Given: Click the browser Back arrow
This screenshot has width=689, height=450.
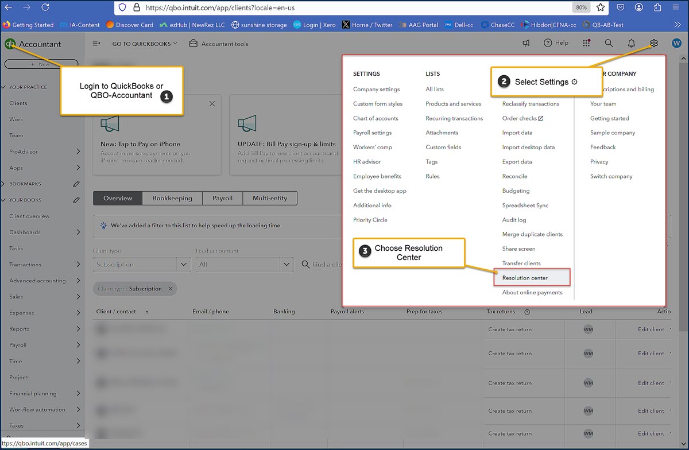Looking at the screenshot, I should (8, 7).
